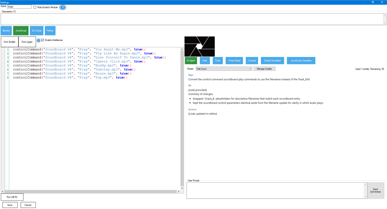This screenshot has width=387, height=209.
Task: Click the Font Larger button
Action: tap(27, 42)
